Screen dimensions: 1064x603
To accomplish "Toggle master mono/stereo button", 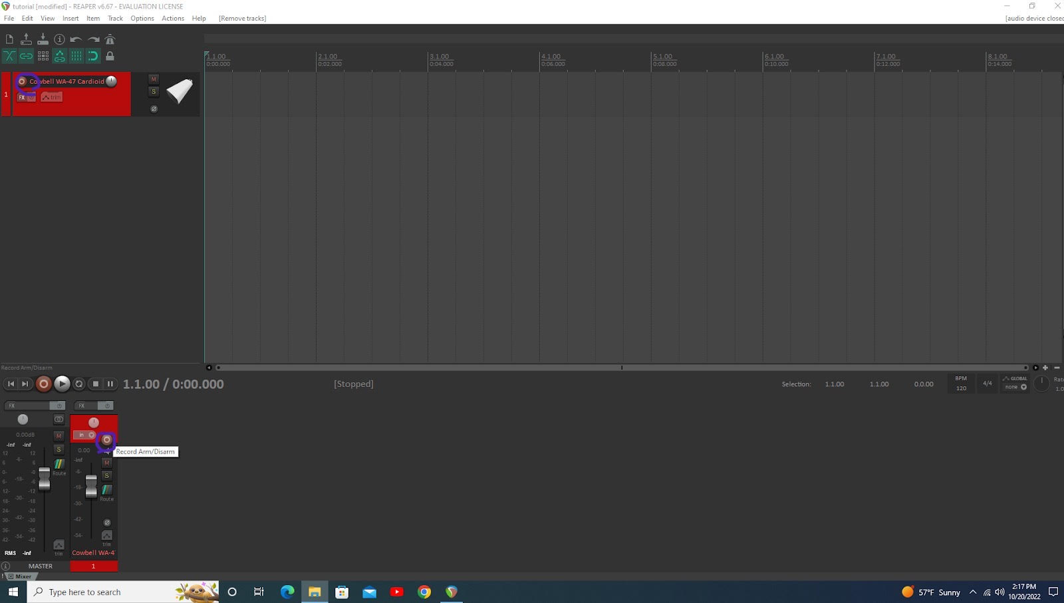I will 59,420.
